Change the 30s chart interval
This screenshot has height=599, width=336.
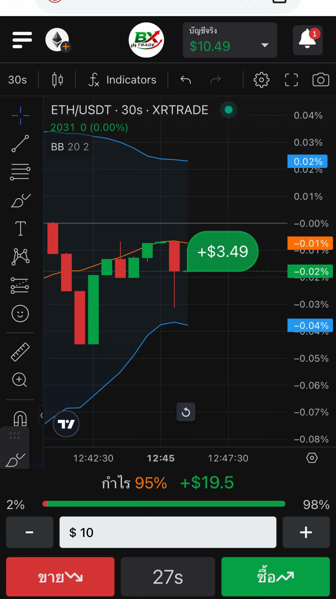[17, 80]
